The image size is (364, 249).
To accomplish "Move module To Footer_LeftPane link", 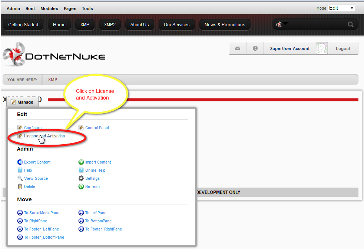I will click(x=41, y=229).
